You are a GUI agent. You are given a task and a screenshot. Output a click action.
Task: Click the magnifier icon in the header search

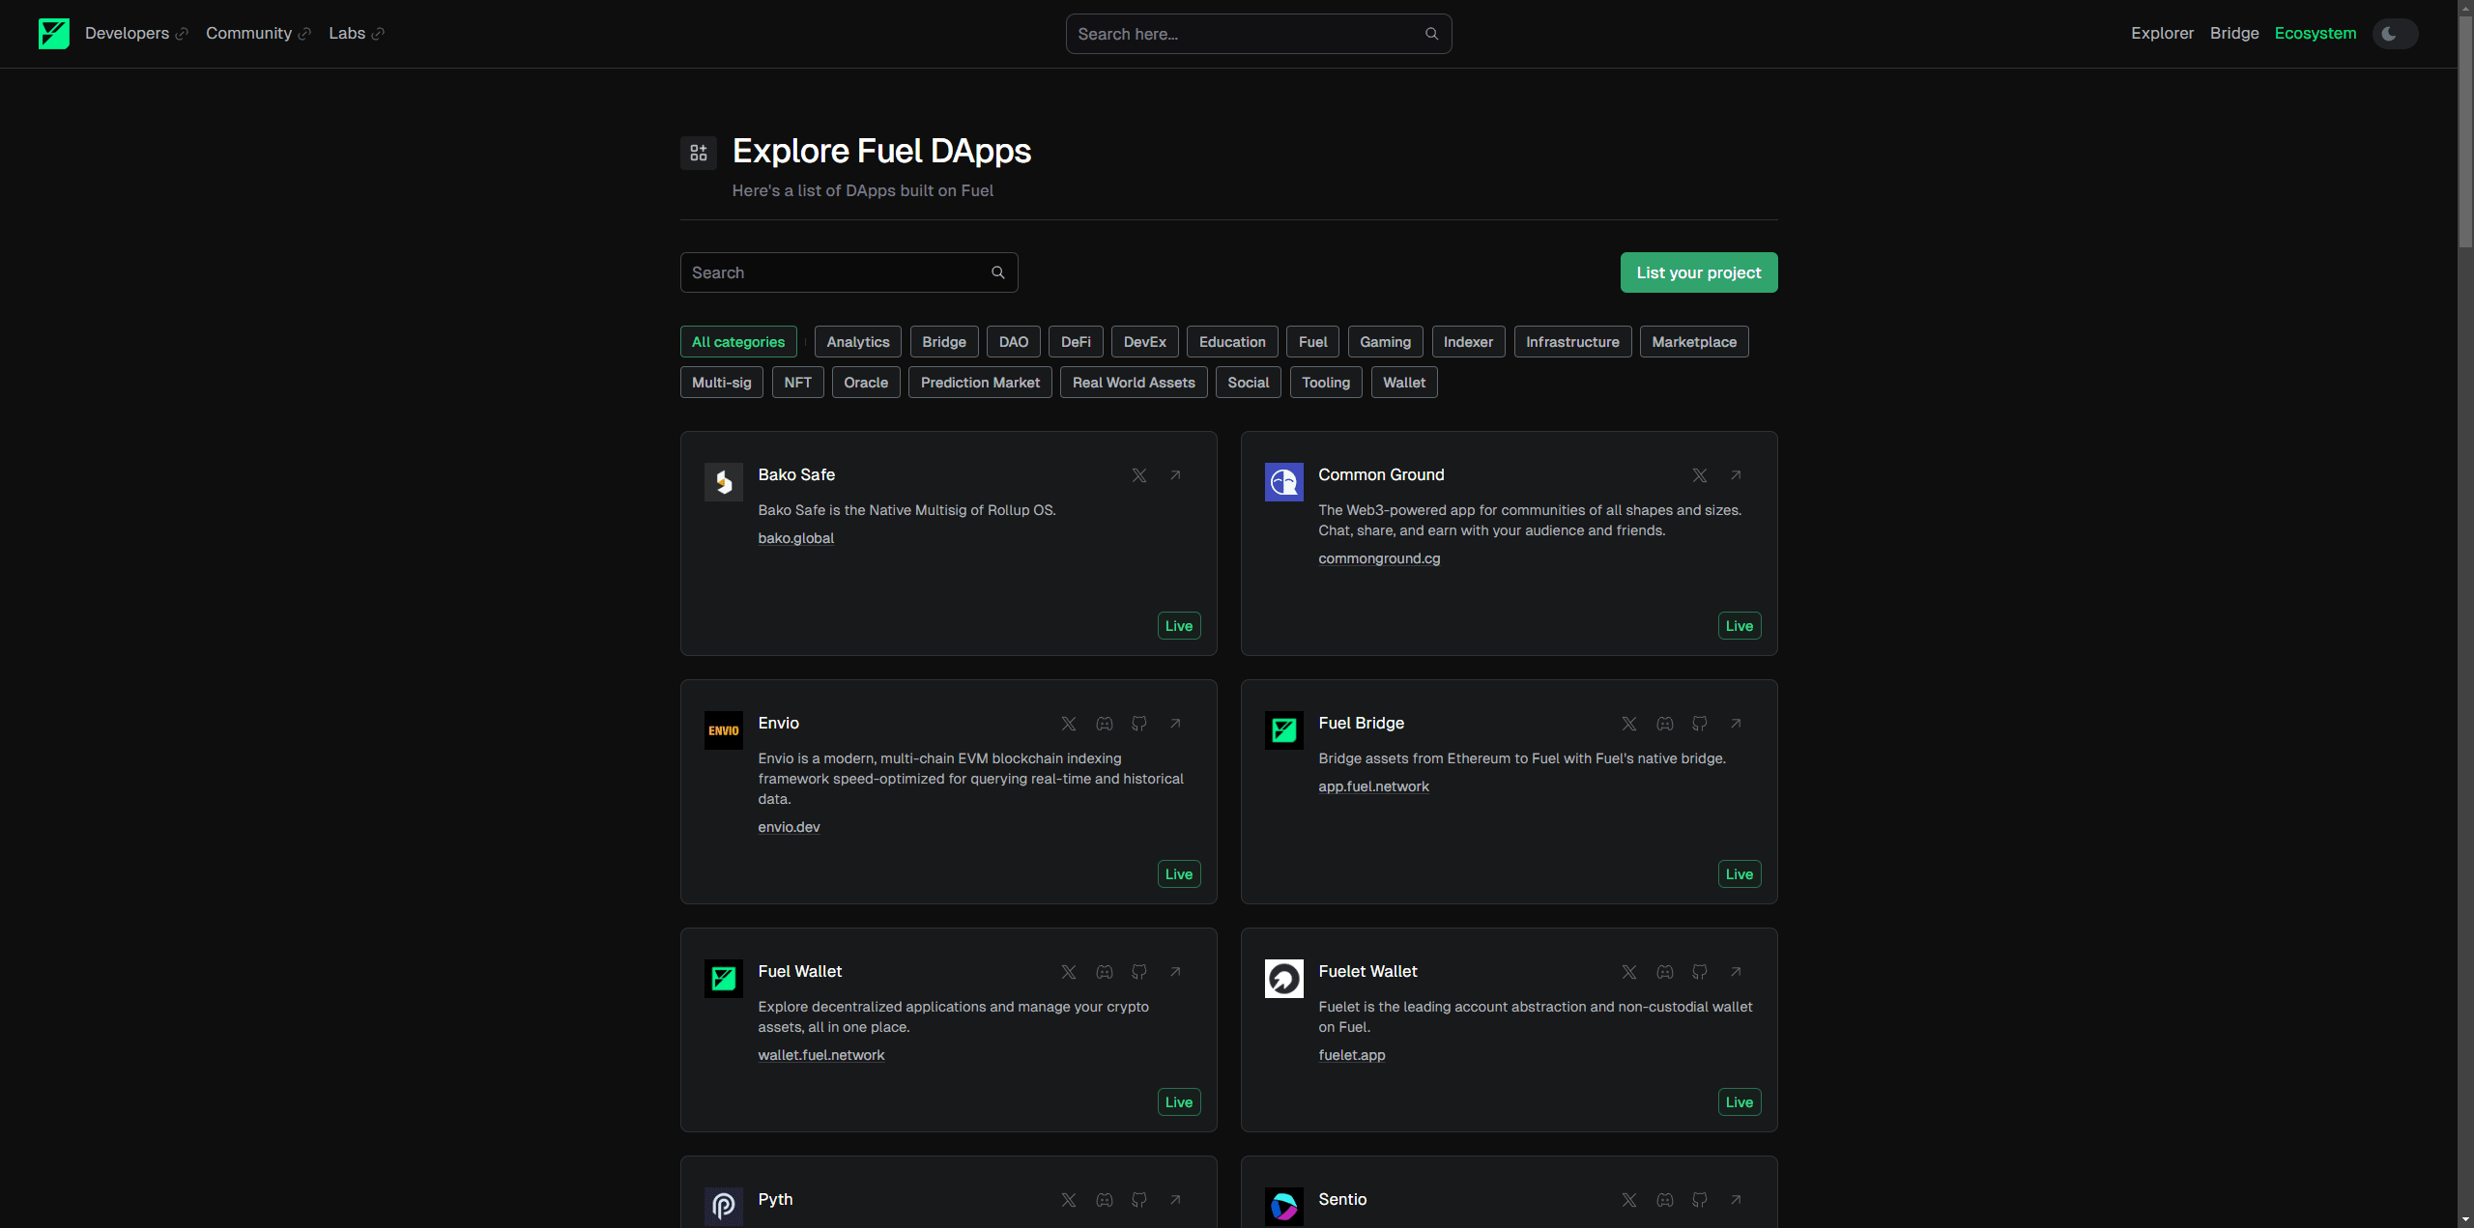[x=1431, y=34]
